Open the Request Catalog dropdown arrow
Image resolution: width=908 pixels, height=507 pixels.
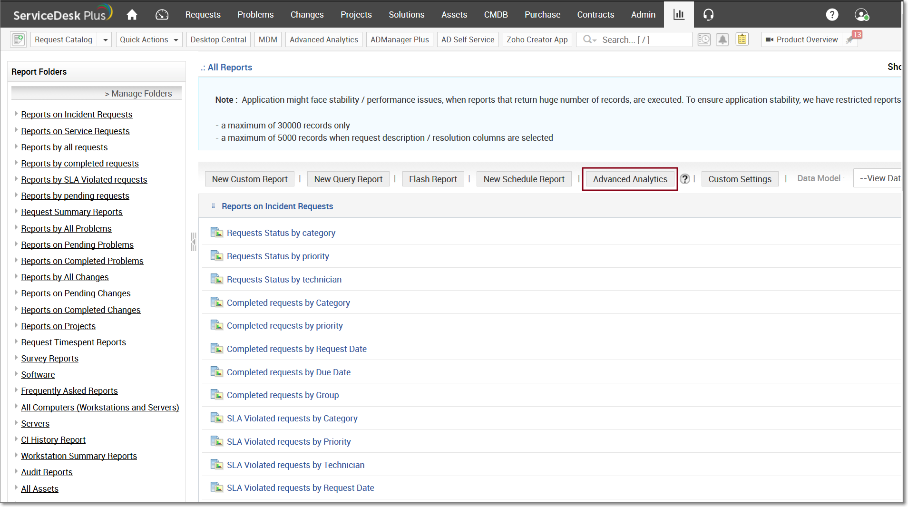pyautogui.click(x=105, y=40)
